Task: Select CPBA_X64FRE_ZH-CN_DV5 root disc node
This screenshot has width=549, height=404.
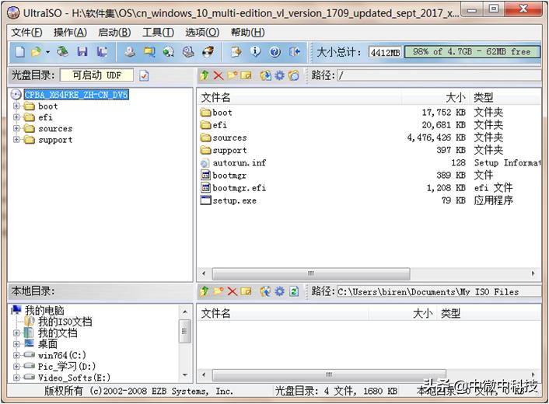Action: [76, 95]
